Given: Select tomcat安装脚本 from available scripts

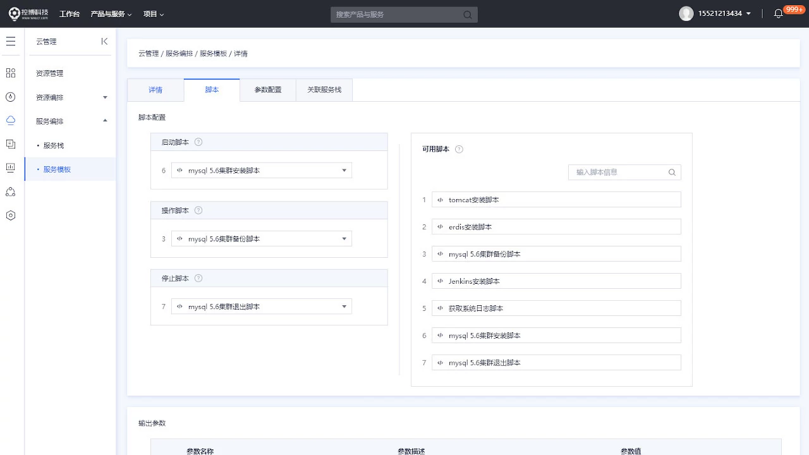Looking at the screenshot, I should (556, 200).
